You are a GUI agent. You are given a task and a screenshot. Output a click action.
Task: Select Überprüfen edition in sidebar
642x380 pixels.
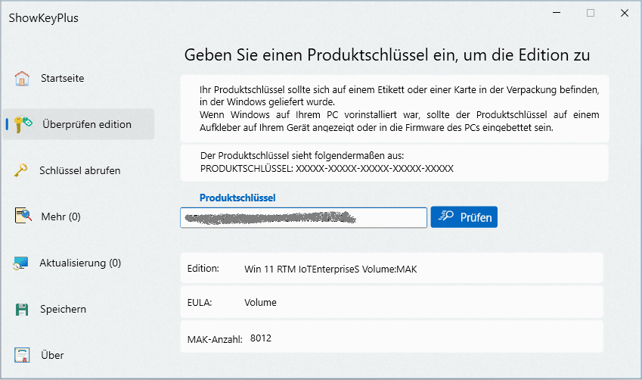(x=86, y=124)
